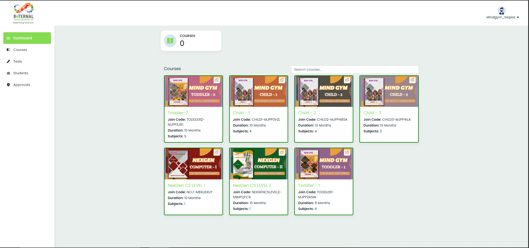The image size is (529, 248).
Task: Click the Students people icon in sidebar
Action: coord(8,73)
